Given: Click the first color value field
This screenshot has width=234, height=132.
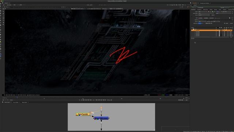Looking at the screenshot, I should pos(200,18).
